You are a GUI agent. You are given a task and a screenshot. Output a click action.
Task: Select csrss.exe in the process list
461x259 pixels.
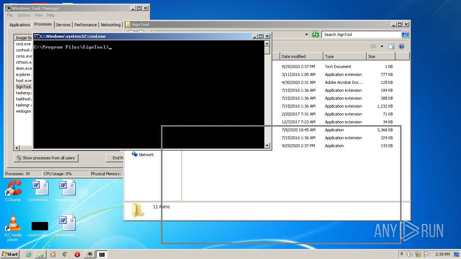pos(23,56)
